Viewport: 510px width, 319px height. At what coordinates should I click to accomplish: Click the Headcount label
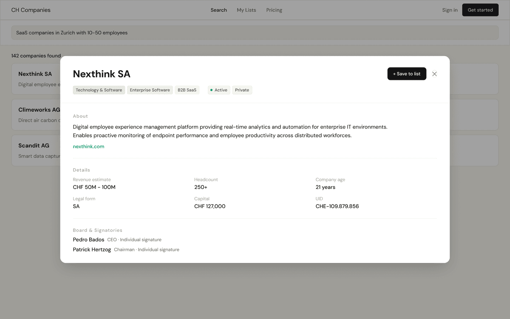coord(206,179)
